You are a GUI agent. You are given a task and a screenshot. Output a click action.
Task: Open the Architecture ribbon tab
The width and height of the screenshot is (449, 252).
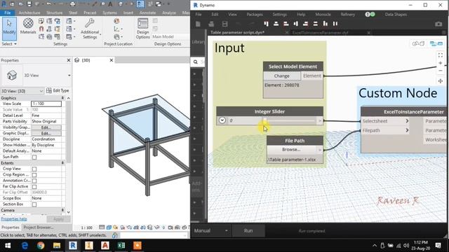pyautogui.click(x=29, y=13)
